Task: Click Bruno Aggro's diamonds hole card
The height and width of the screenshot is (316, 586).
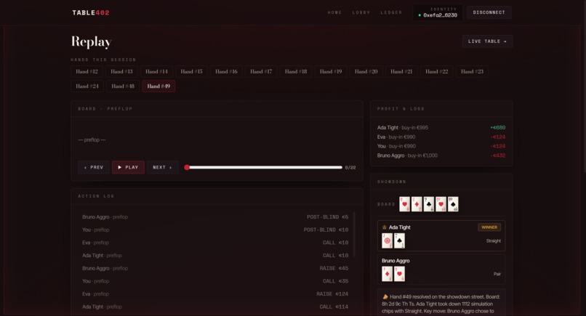Action: [x=388, y=274]
